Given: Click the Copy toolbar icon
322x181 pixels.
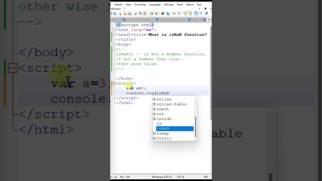Looking at the screenshot, I should pos(140,13).
